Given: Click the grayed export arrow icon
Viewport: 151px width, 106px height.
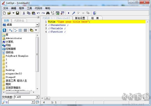Looking at the screenshot, I should click(88, 13).
